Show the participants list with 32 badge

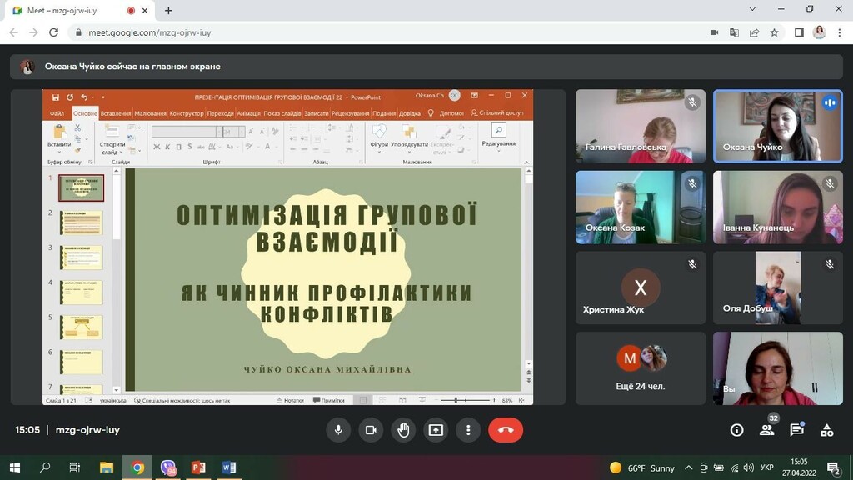click(x=766, y=430)
